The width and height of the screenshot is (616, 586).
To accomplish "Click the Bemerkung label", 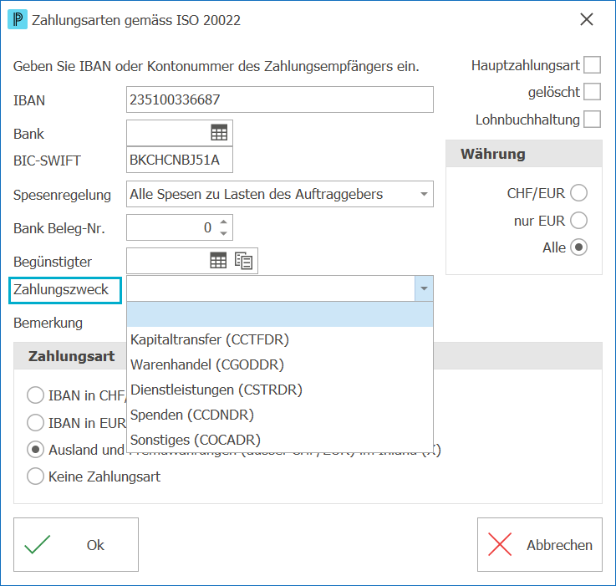I will pyautogui.click(x=48, y=323).
